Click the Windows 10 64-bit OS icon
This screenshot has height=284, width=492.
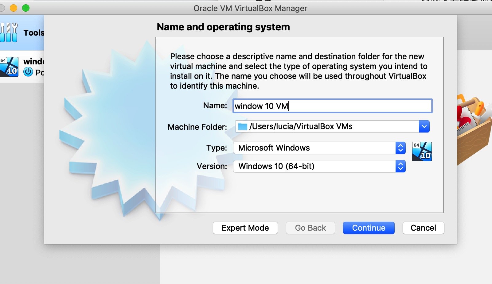(x=422, y=151)
